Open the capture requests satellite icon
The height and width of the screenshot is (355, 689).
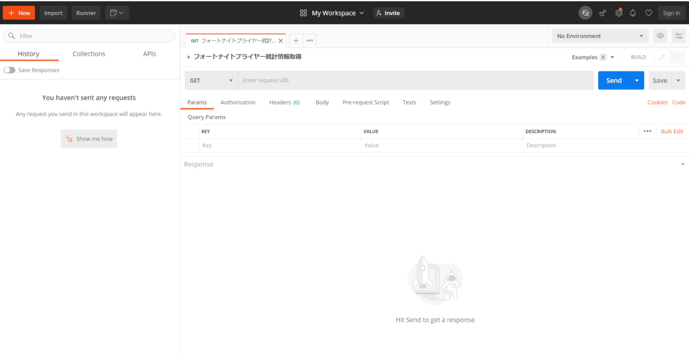(x=603, y=13)
